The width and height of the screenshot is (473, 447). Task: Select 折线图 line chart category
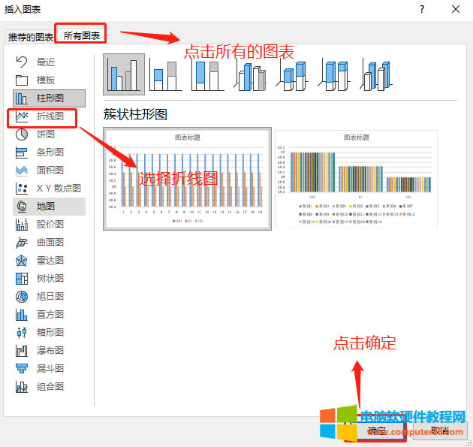coord(49,116)
